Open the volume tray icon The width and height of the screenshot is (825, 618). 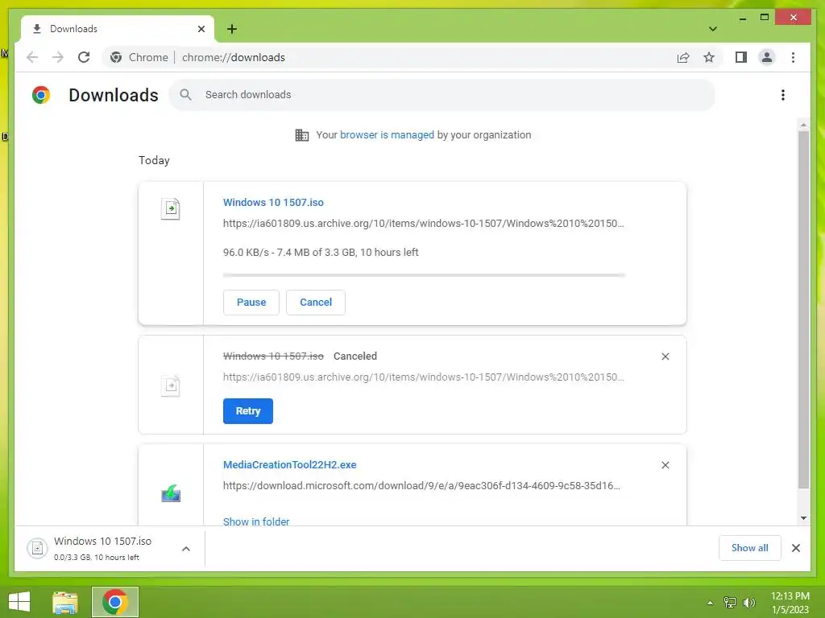click(x=748, y=602)
